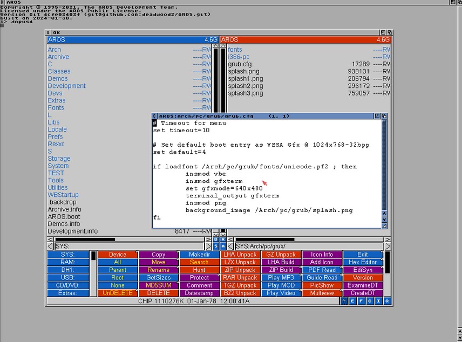
Task: Click the small 'A' icon between panes
Action: [x=223, y=247]
